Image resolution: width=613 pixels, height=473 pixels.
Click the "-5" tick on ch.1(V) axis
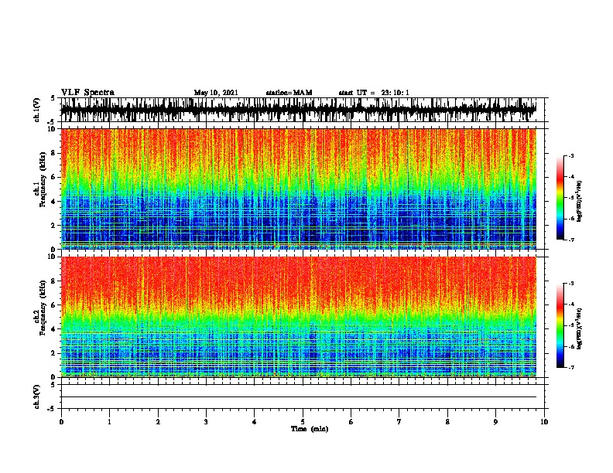click(52, 121)
